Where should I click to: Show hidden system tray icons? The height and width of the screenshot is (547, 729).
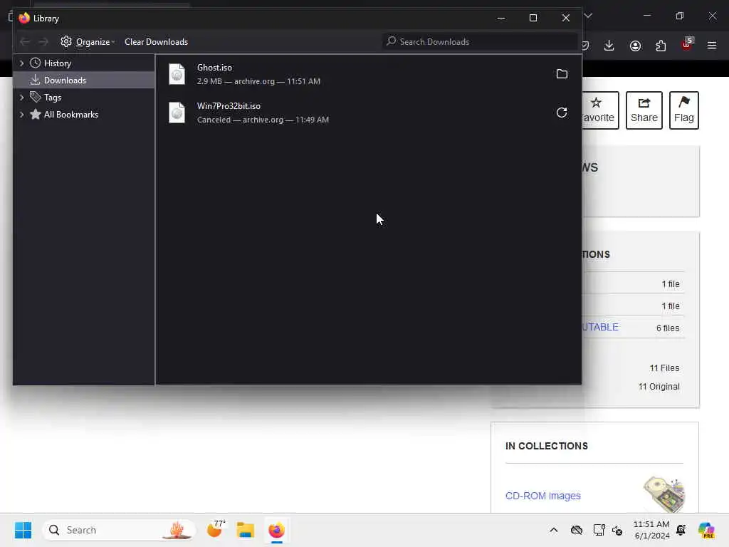pos(553,530)
